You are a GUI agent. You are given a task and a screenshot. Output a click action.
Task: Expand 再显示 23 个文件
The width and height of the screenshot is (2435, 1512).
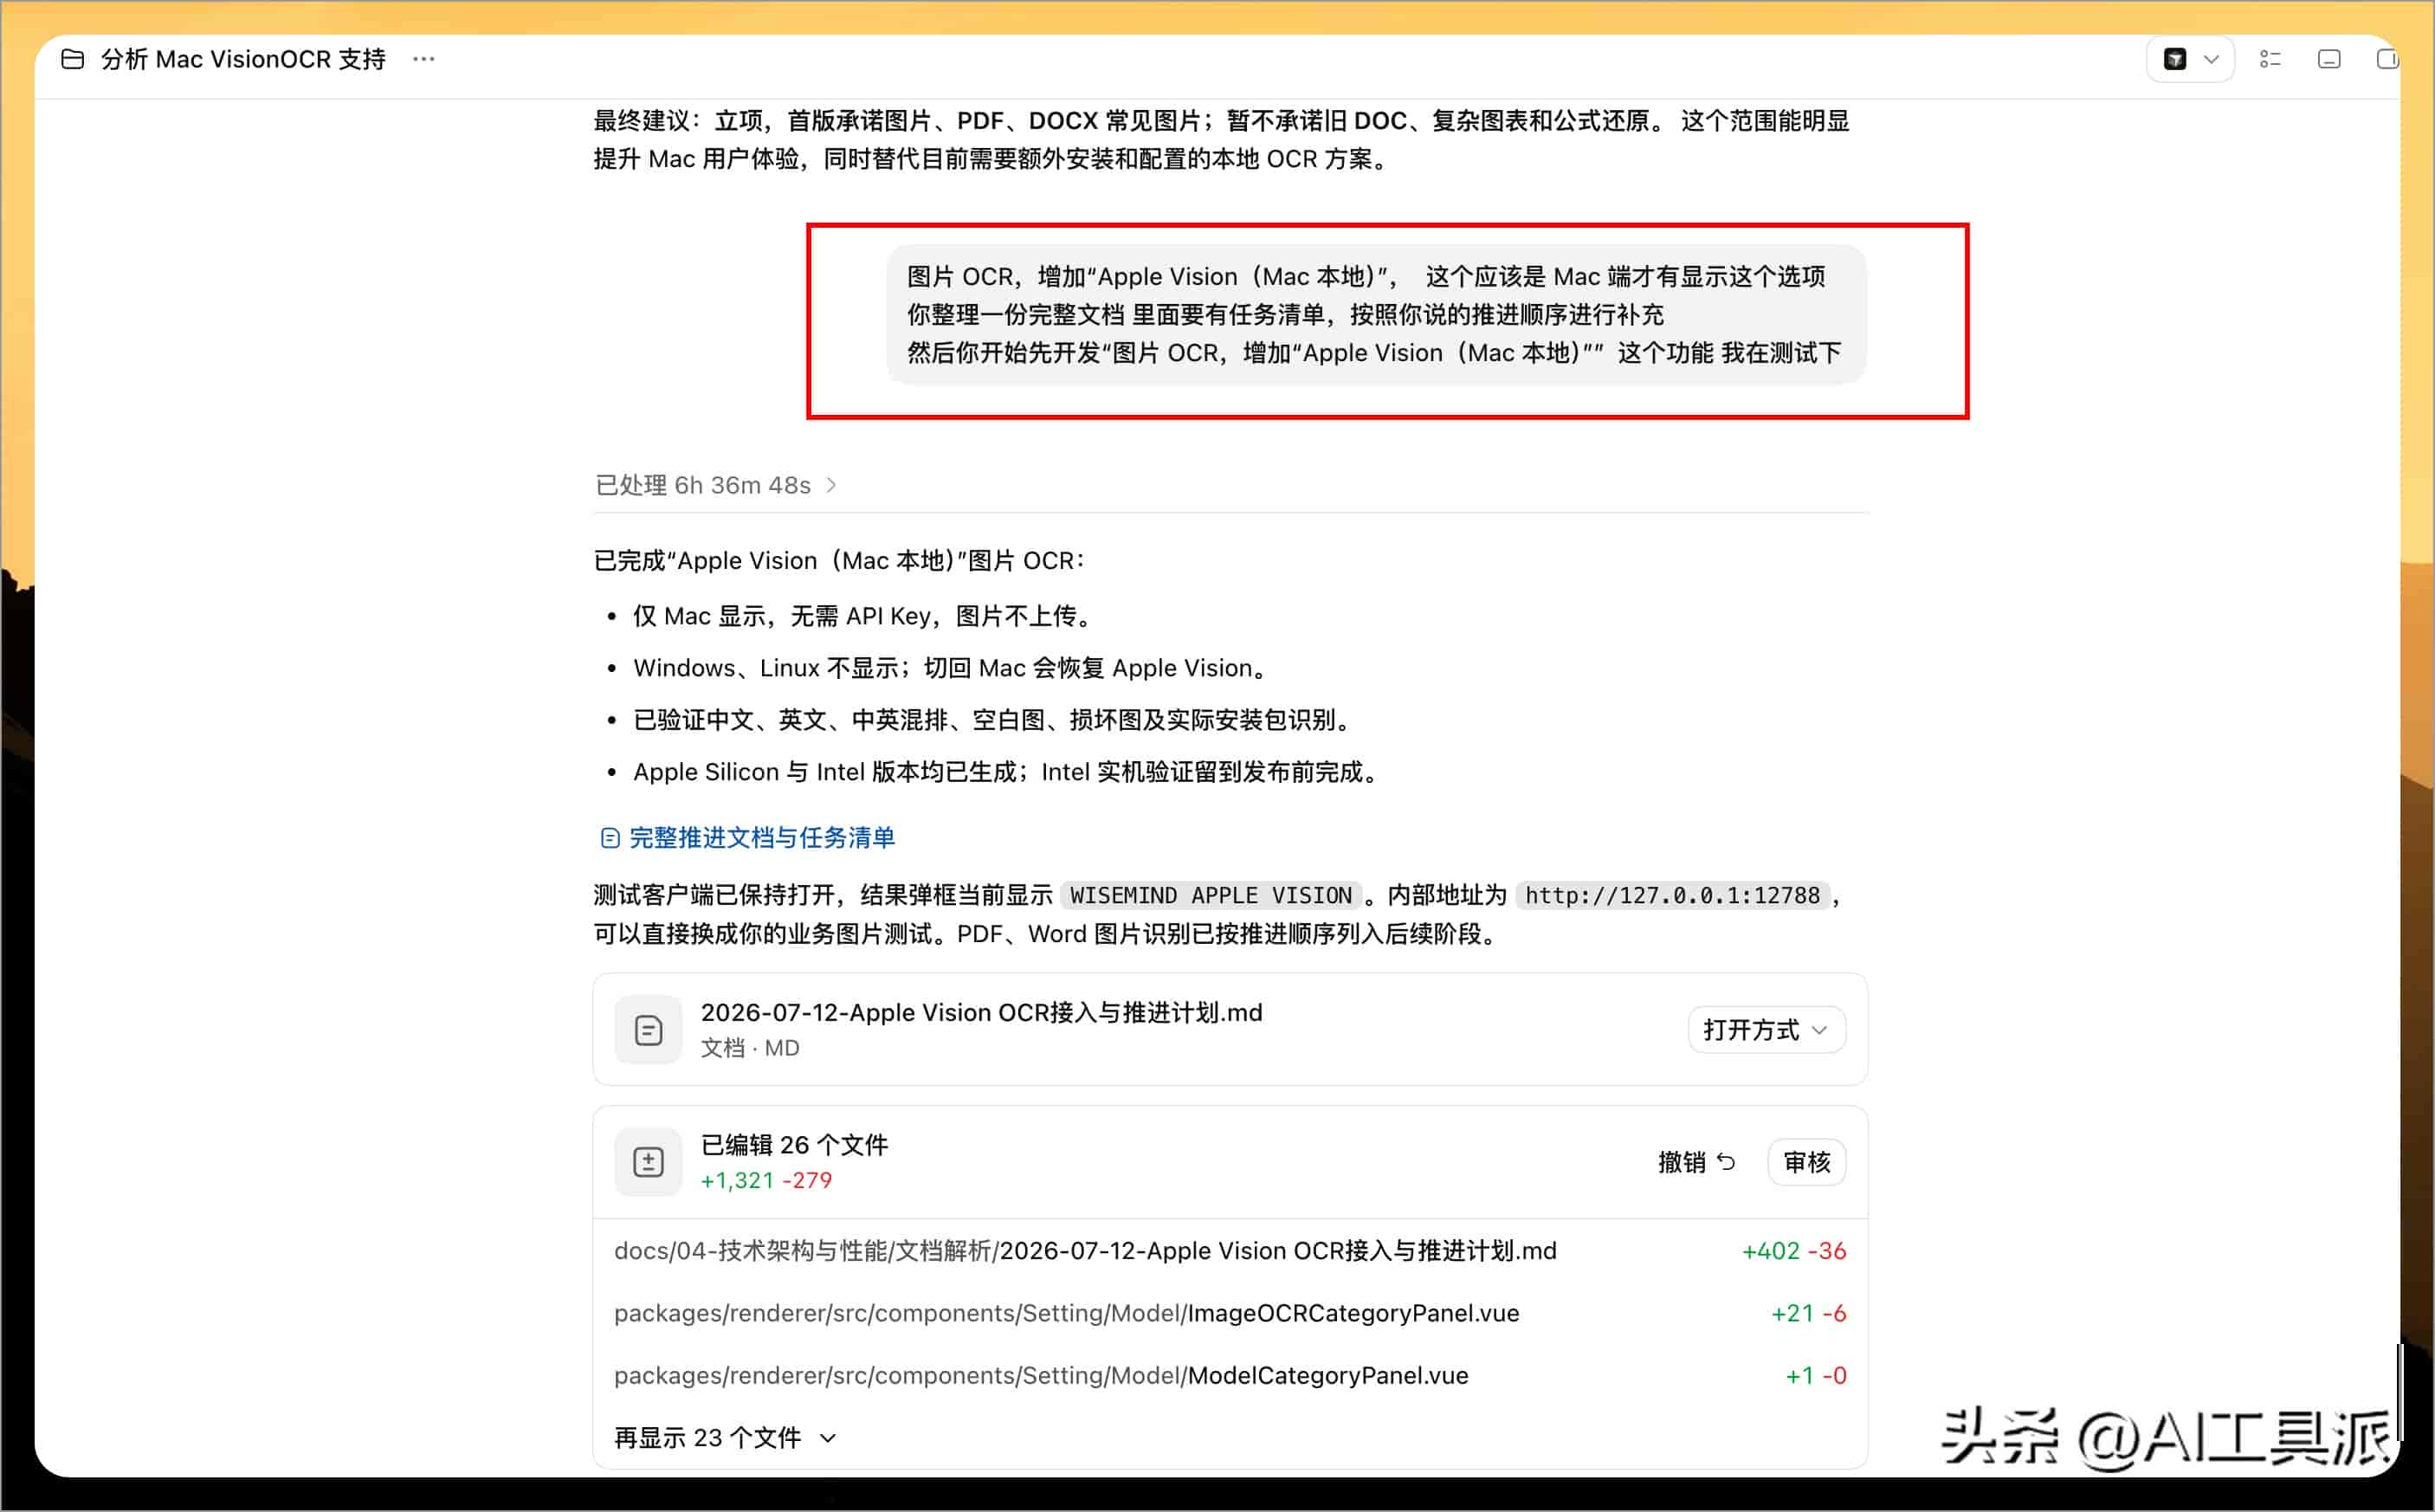[x=725, y=1438]
